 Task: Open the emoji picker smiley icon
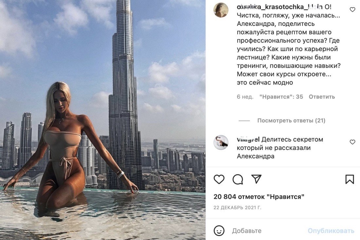219,231
